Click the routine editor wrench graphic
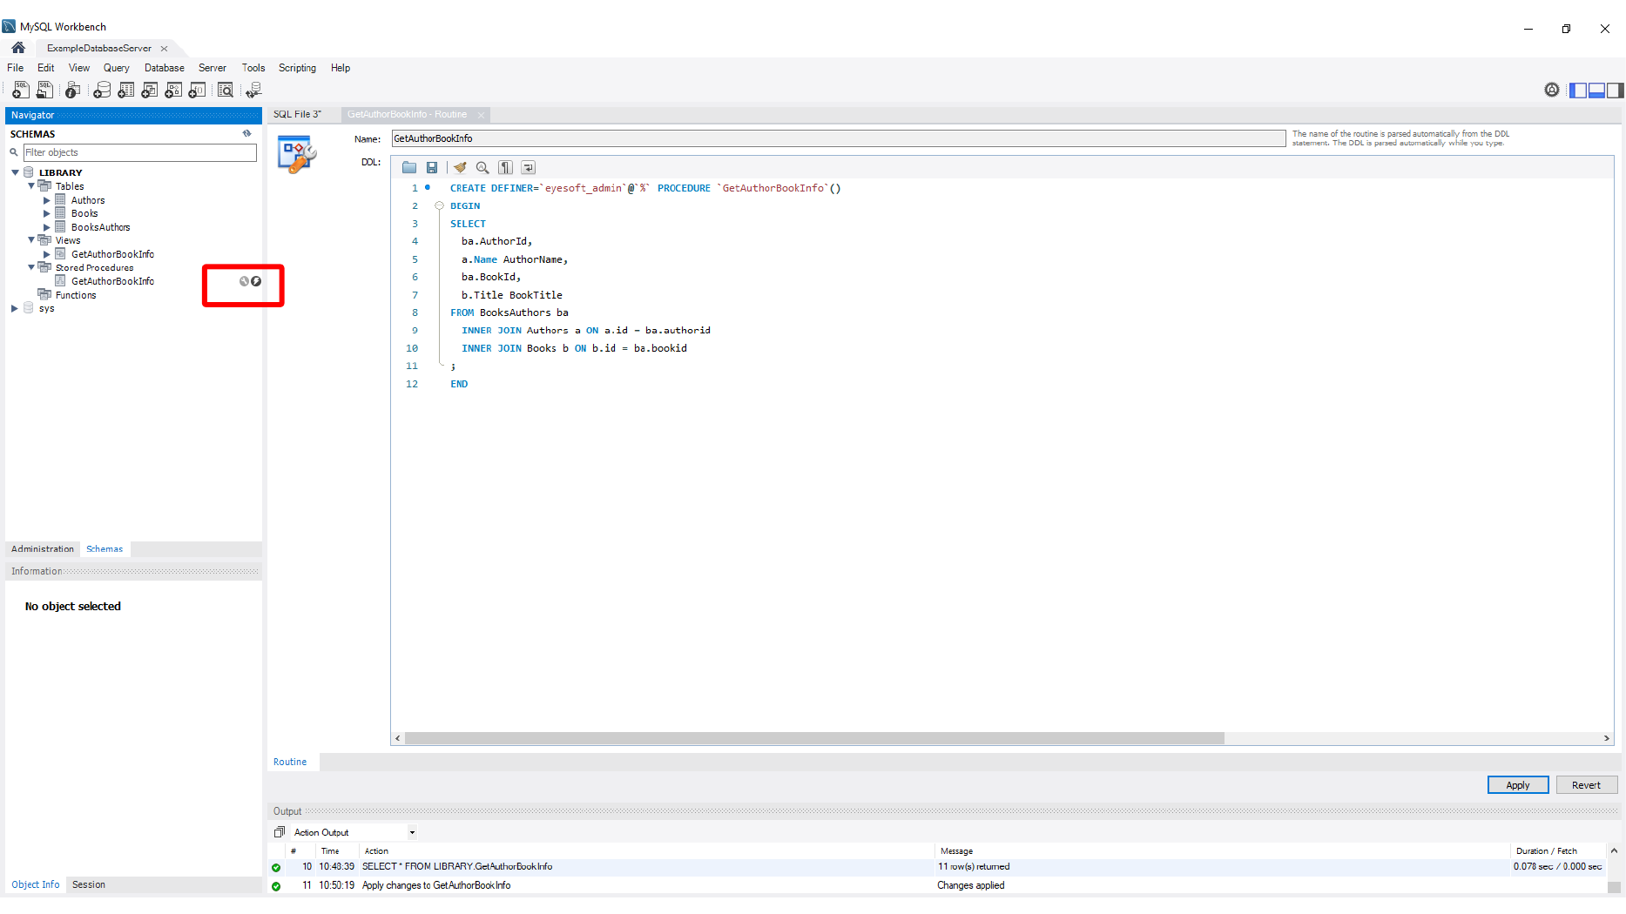This screenshot has height=914, width=1626. tap(297, 154)
